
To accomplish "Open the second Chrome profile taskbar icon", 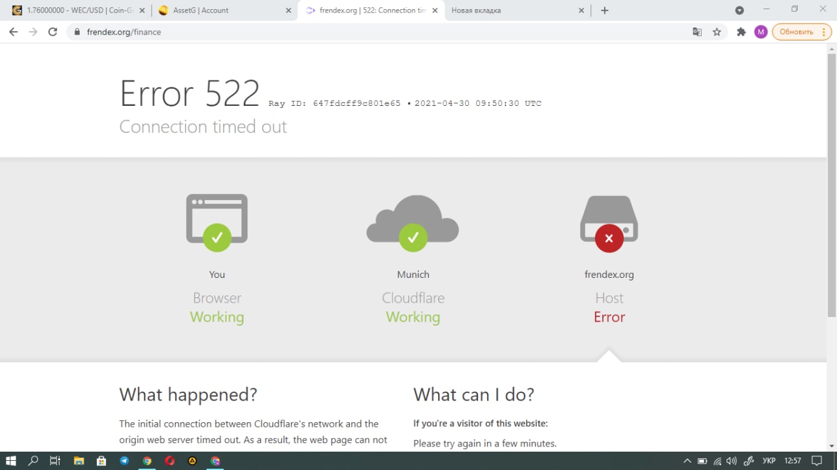I will click(215, 461).
